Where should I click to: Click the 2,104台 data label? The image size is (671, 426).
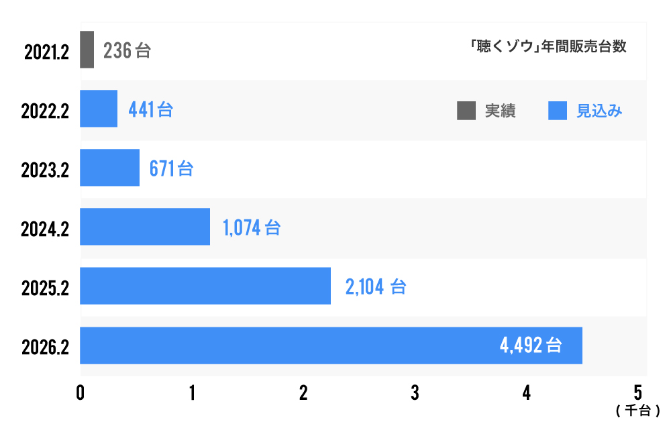[376, 287]
